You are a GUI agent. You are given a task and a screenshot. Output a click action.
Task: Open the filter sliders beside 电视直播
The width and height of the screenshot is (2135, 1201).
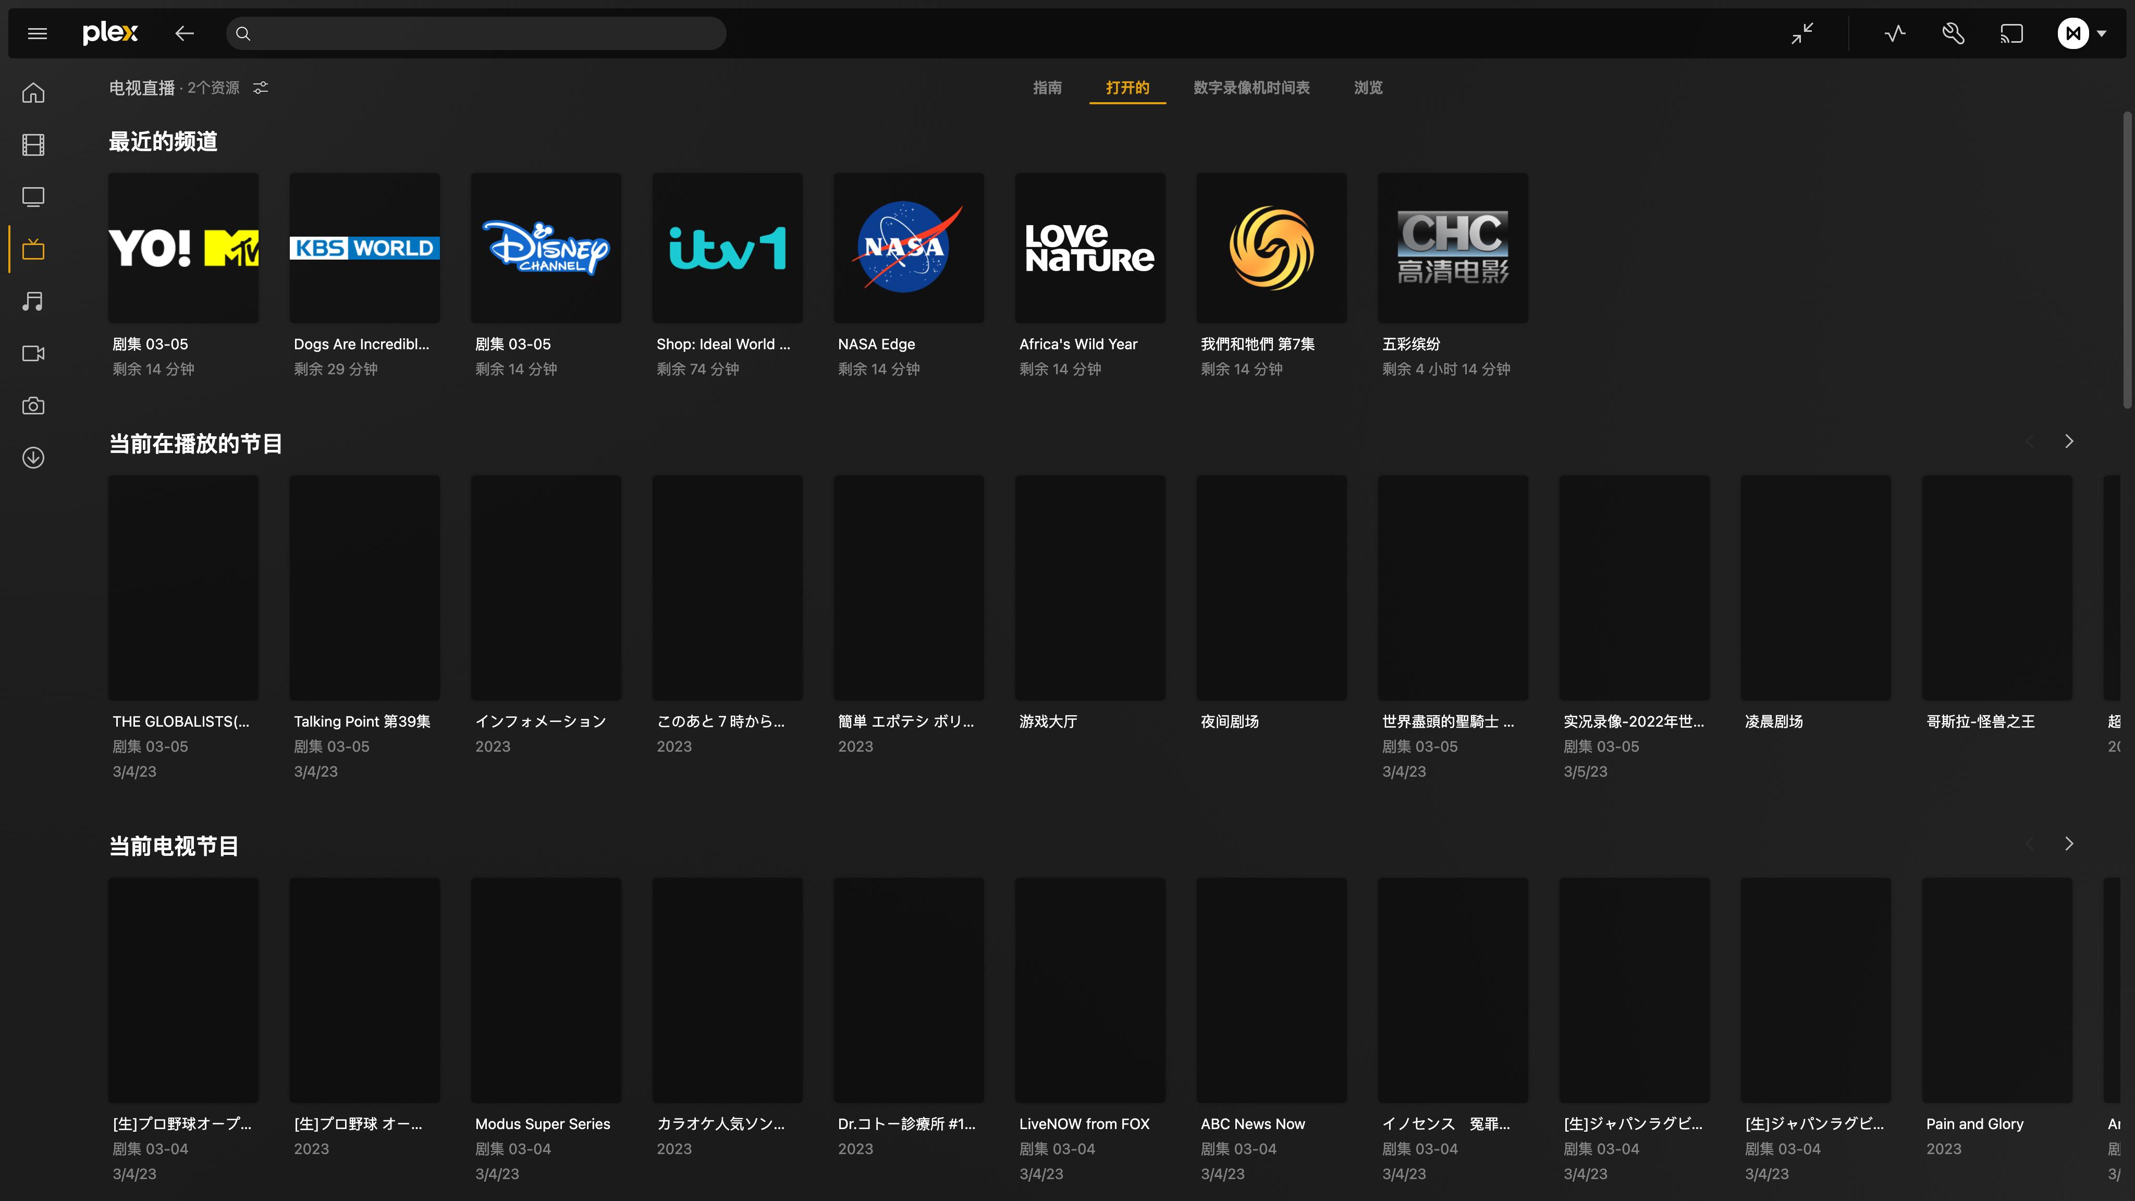[260, 87]
